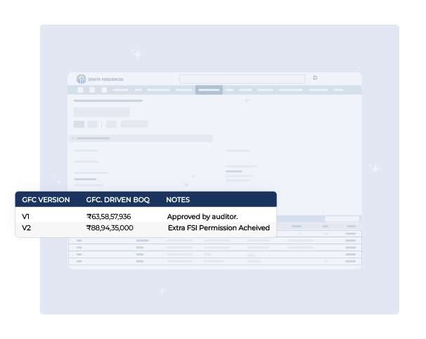Select the highlighted active navigation tab
This screenshot has width=426, height=339.
[209, 90]
